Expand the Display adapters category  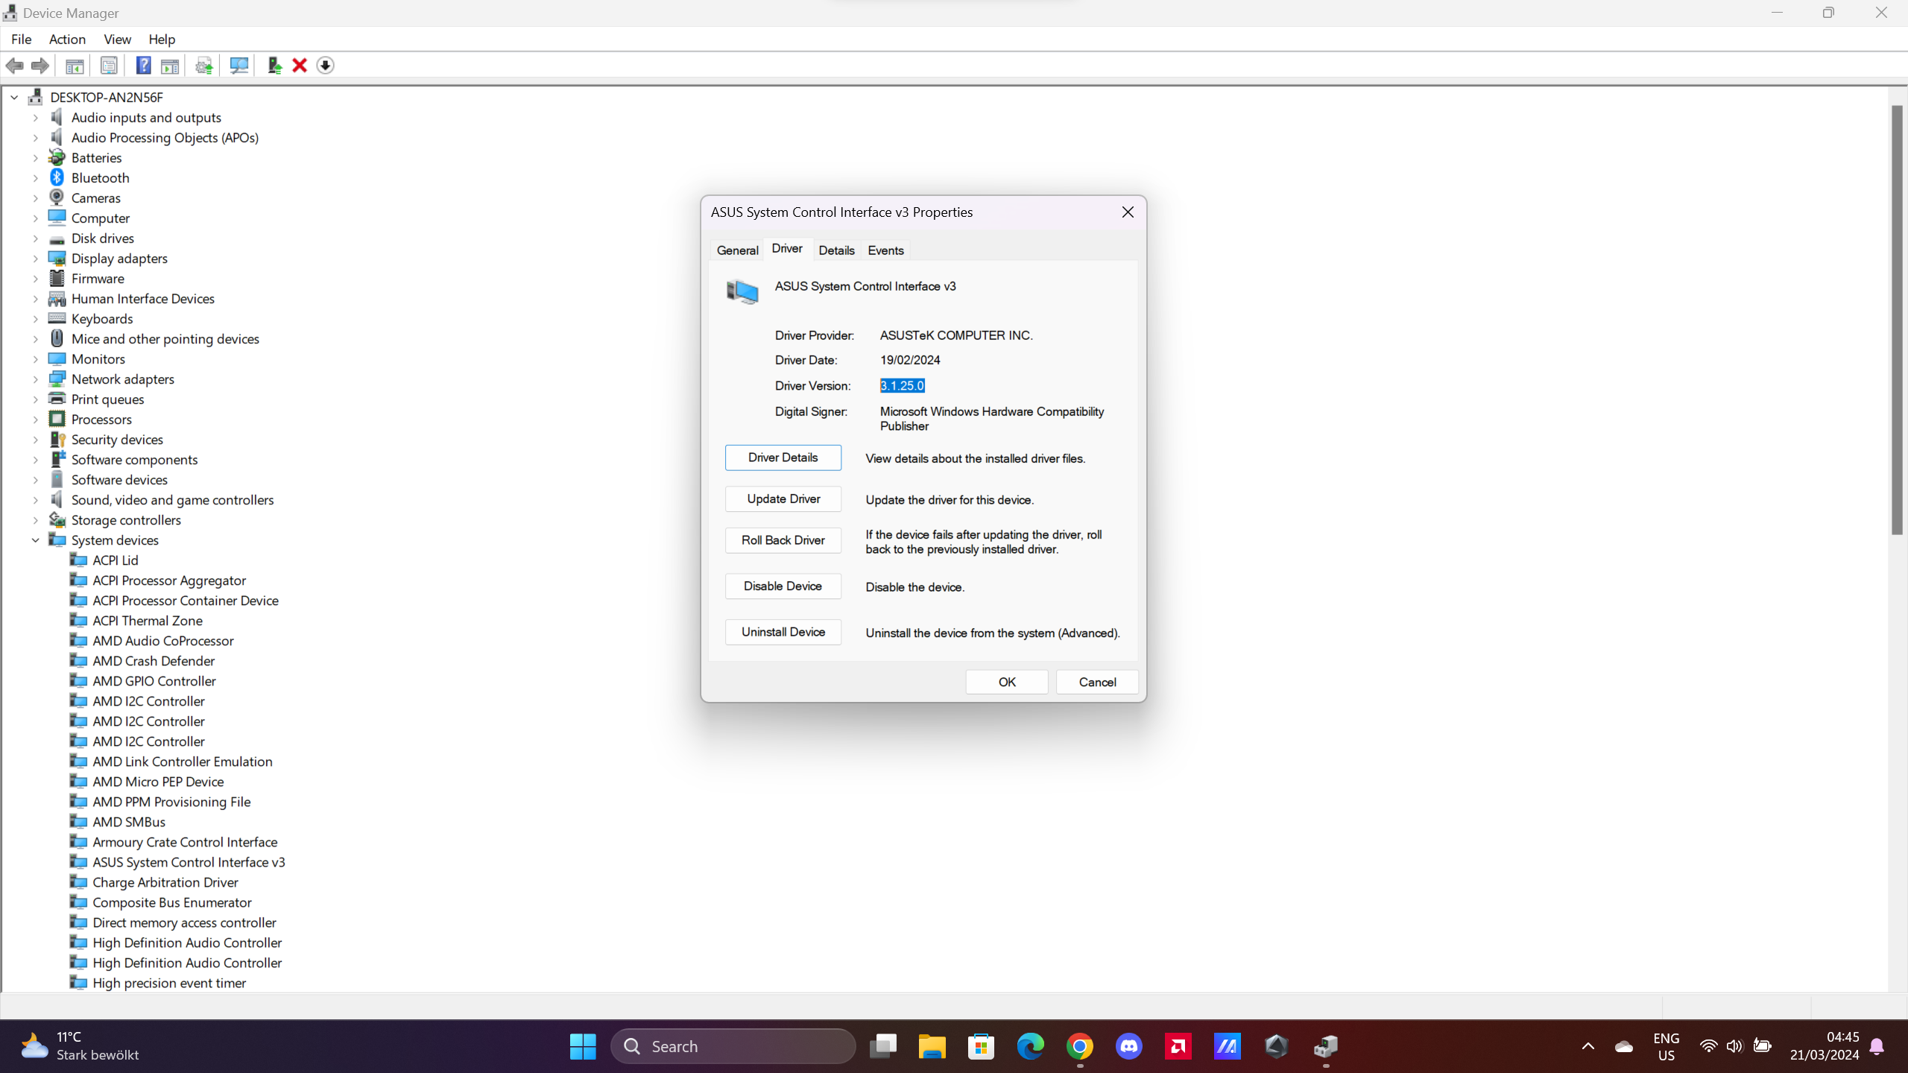point(35,259)
